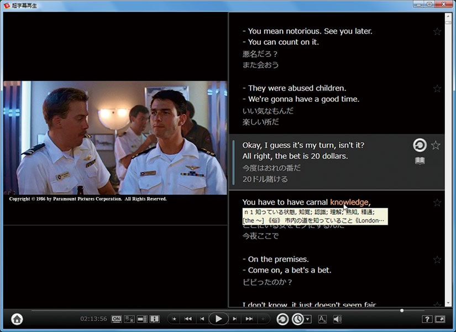Screen dimensions: 456x332
Task: Seek using the playback position knob
Action: [402, 311]
